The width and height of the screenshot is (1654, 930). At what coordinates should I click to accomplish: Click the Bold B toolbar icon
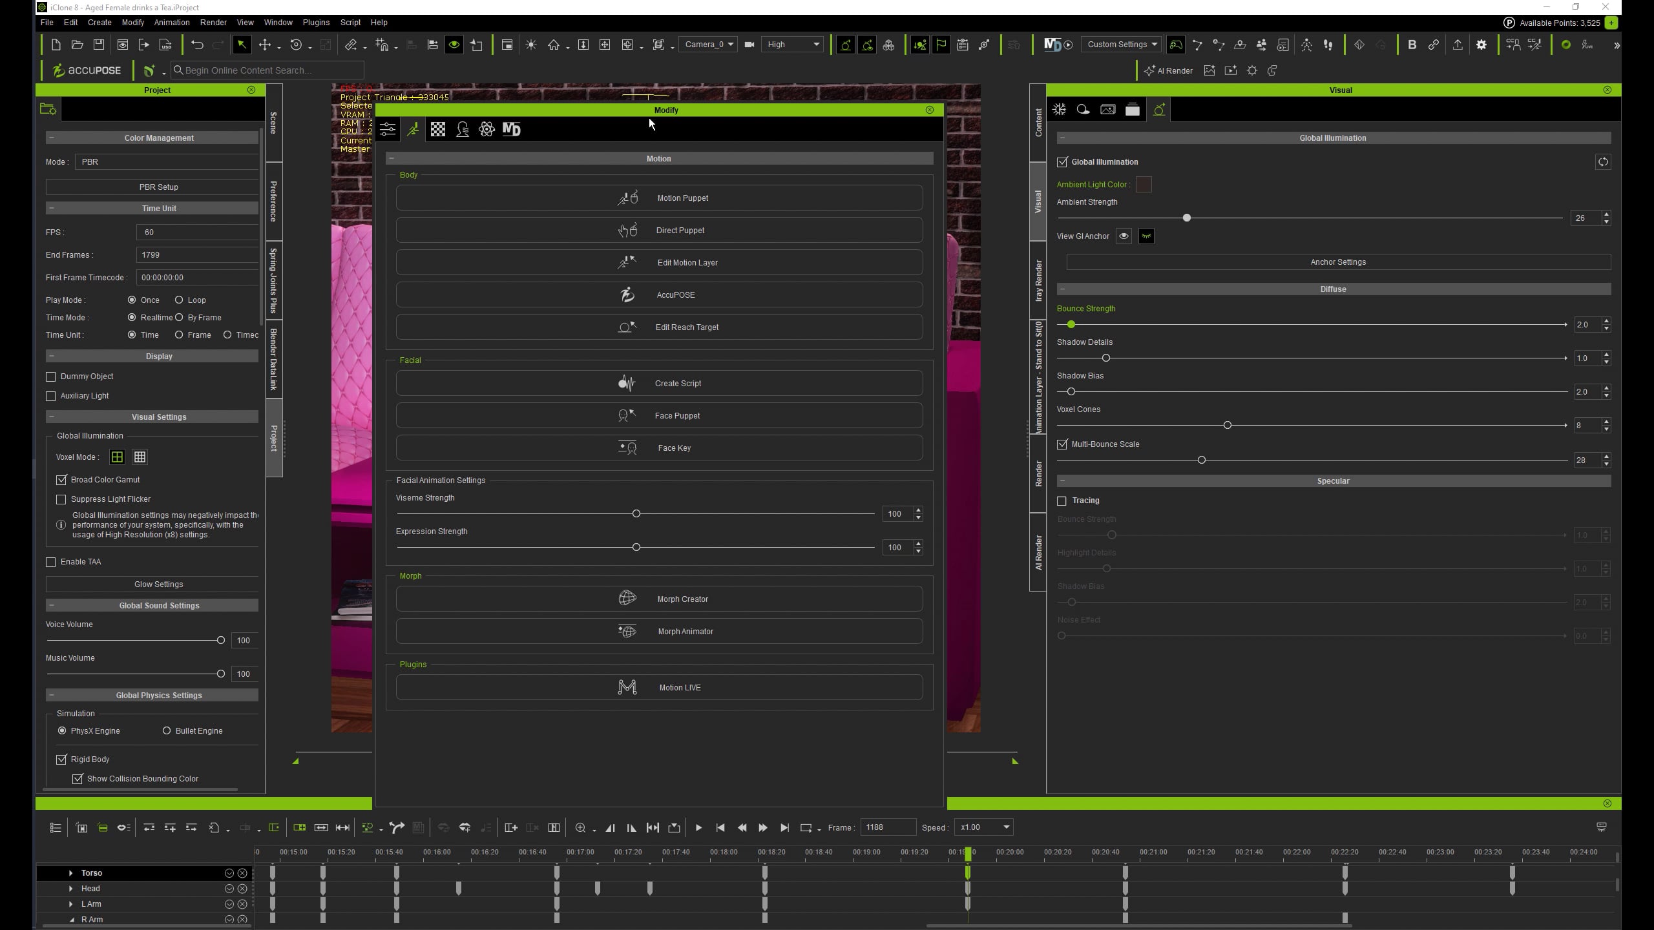pos(1412,45)
